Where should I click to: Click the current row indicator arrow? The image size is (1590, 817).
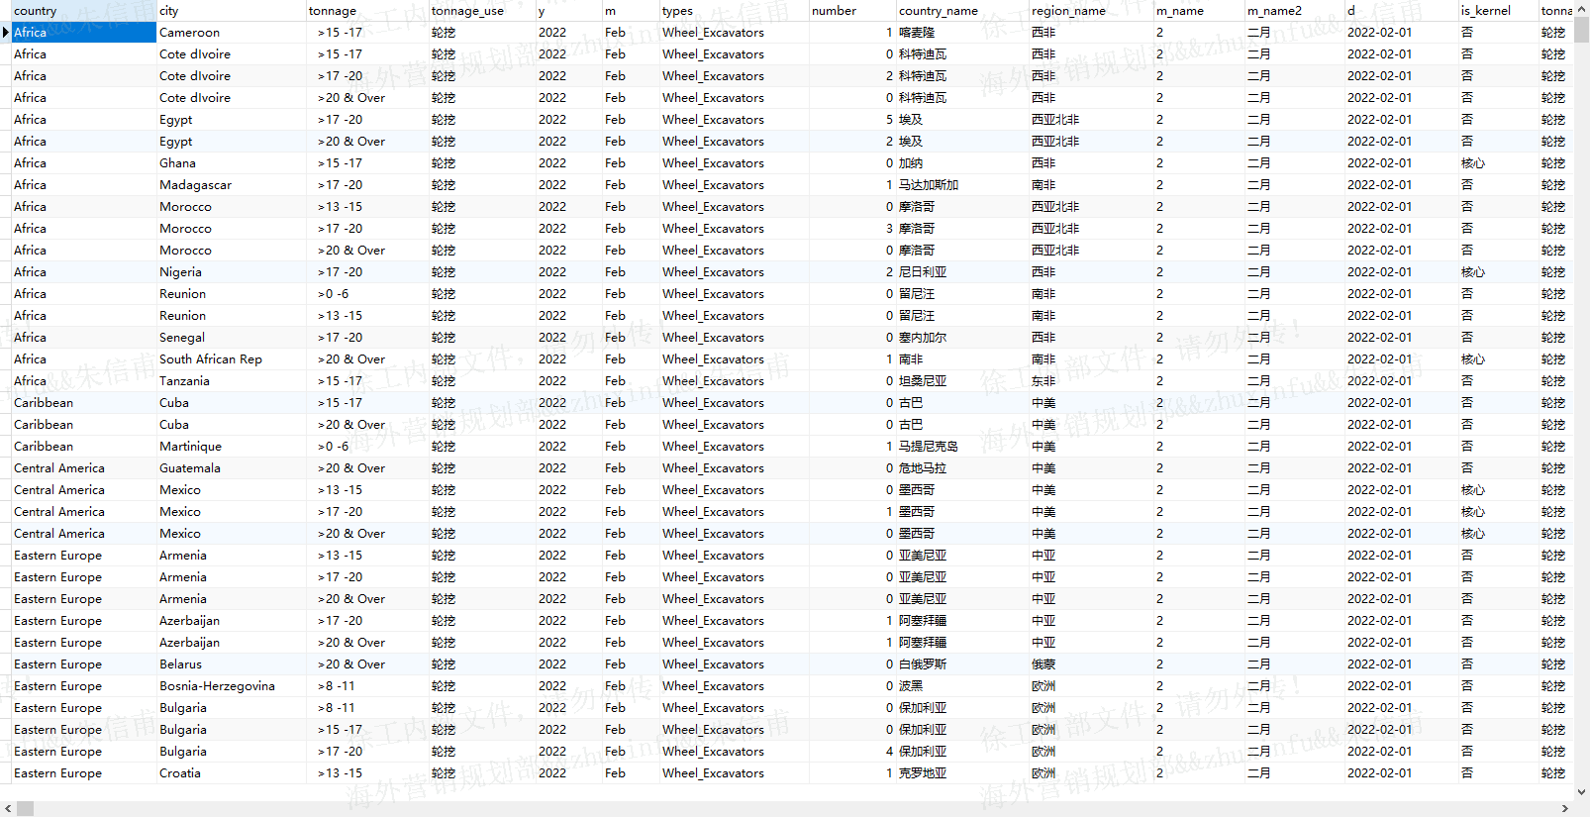[x=6, y=33]
